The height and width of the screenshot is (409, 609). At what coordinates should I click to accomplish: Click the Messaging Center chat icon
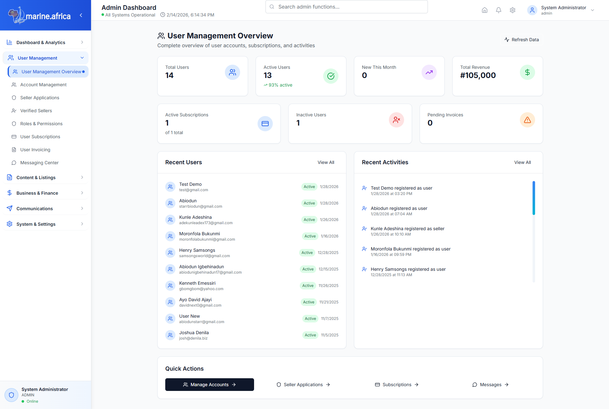click(x=14, y=163)
